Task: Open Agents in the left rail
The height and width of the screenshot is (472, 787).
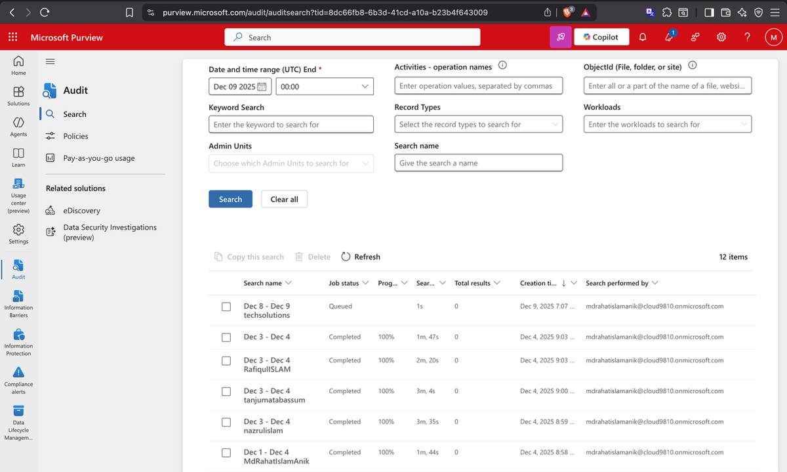Action: click(18, 127)
